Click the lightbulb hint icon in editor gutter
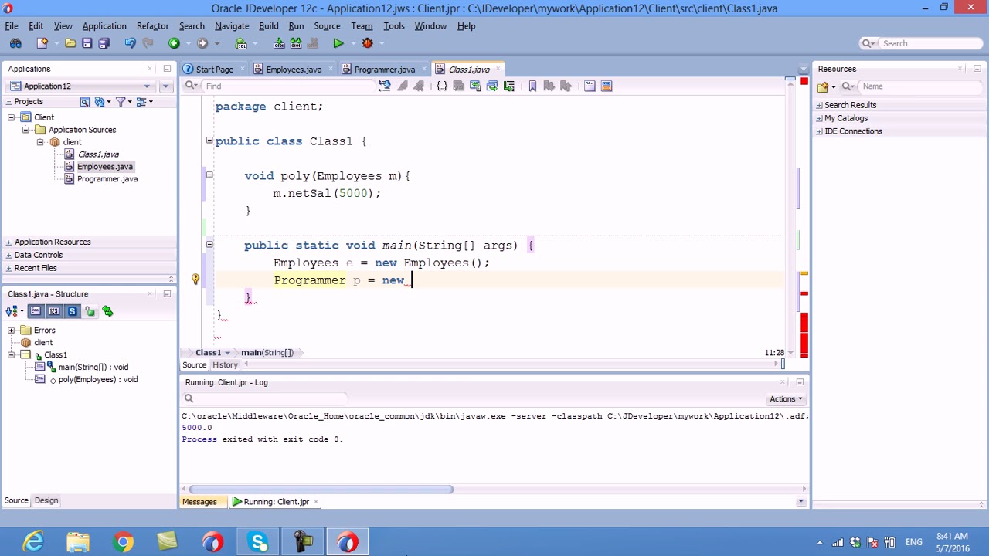This screenshot has height=556, width=989. point(195,280)
